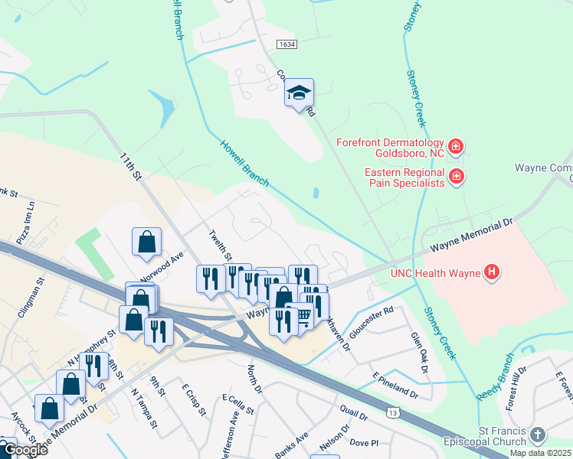Click the Map data ©2025 attribution
573x459 pixels.
[541, 454]
